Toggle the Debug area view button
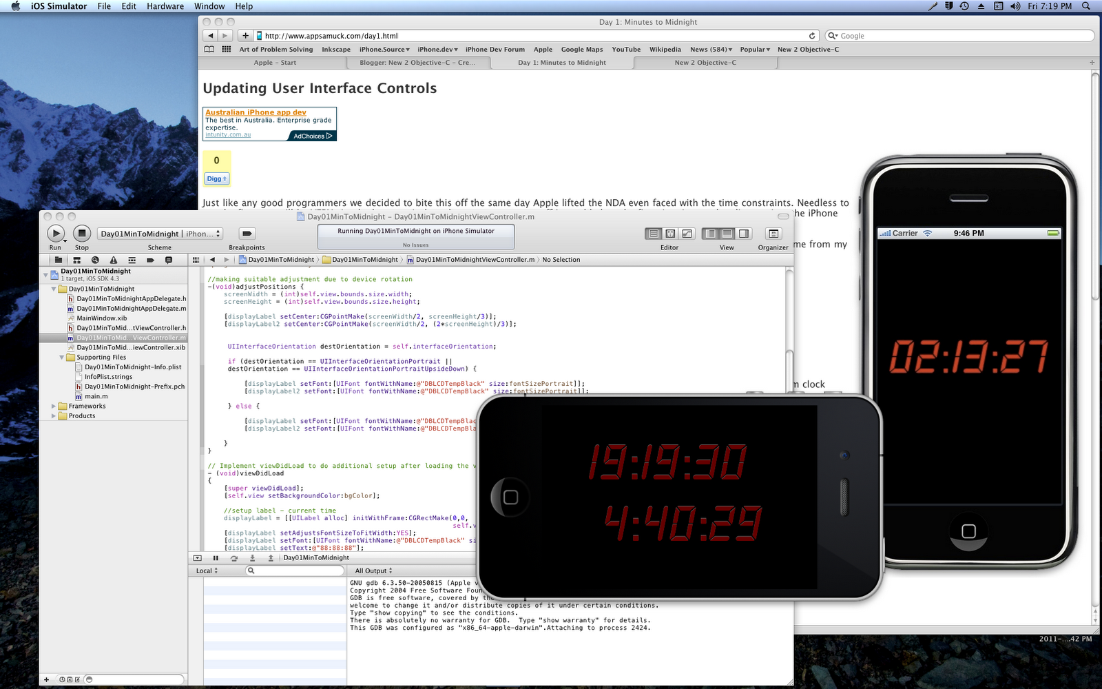Viewport: 1102px width, 689px height. (727, 234)
